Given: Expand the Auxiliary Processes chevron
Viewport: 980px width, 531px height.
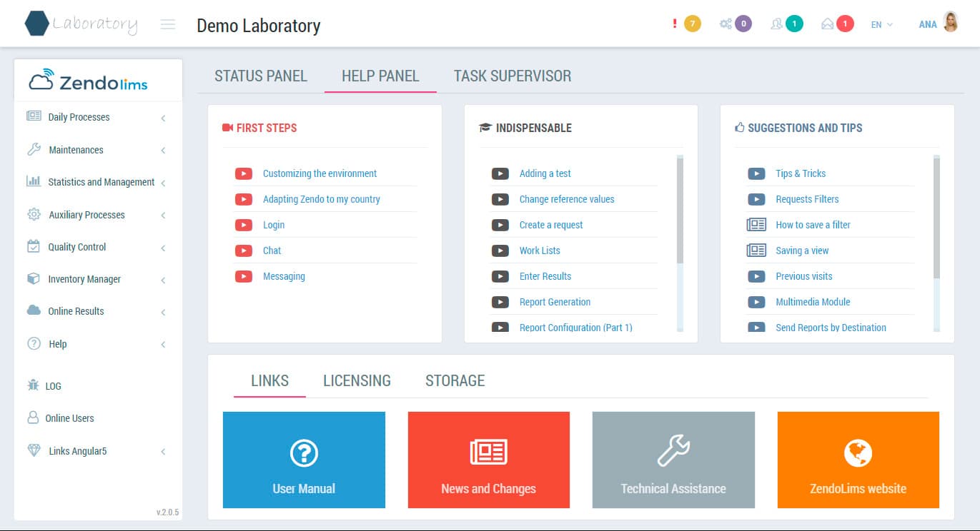Looking at the screenshot, I should (x=163, y=216).
